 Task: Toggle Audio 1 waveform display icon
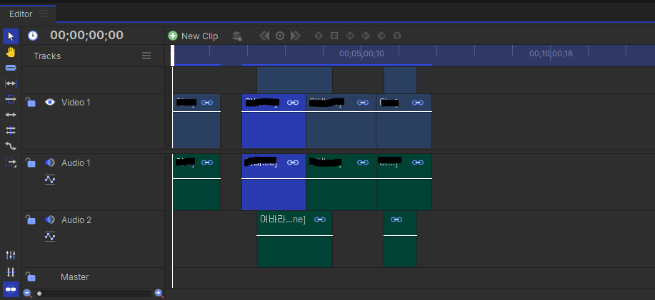50,180
